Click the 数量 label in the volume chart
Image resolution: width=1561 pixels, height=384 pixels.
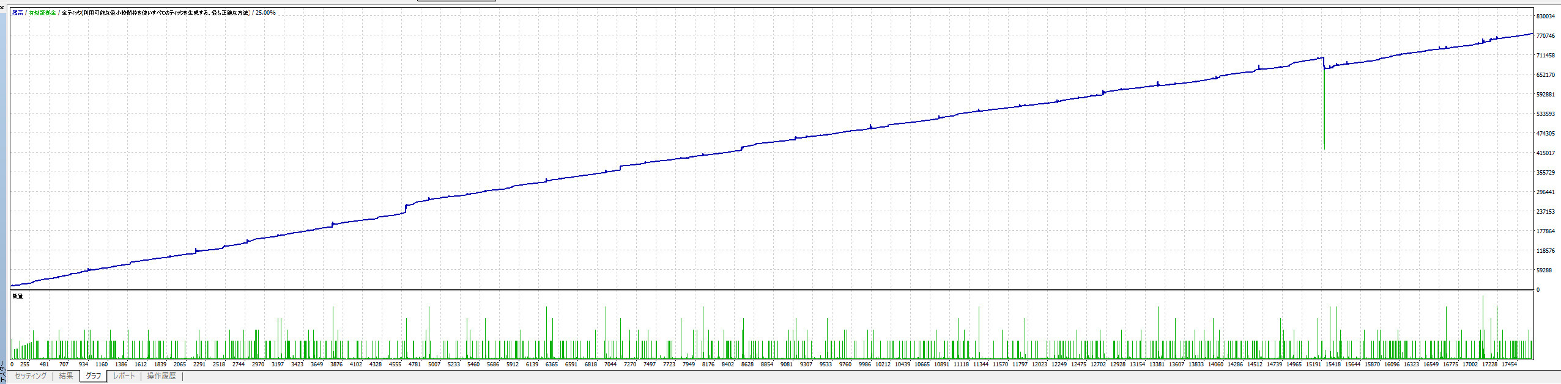pos(18,296)
